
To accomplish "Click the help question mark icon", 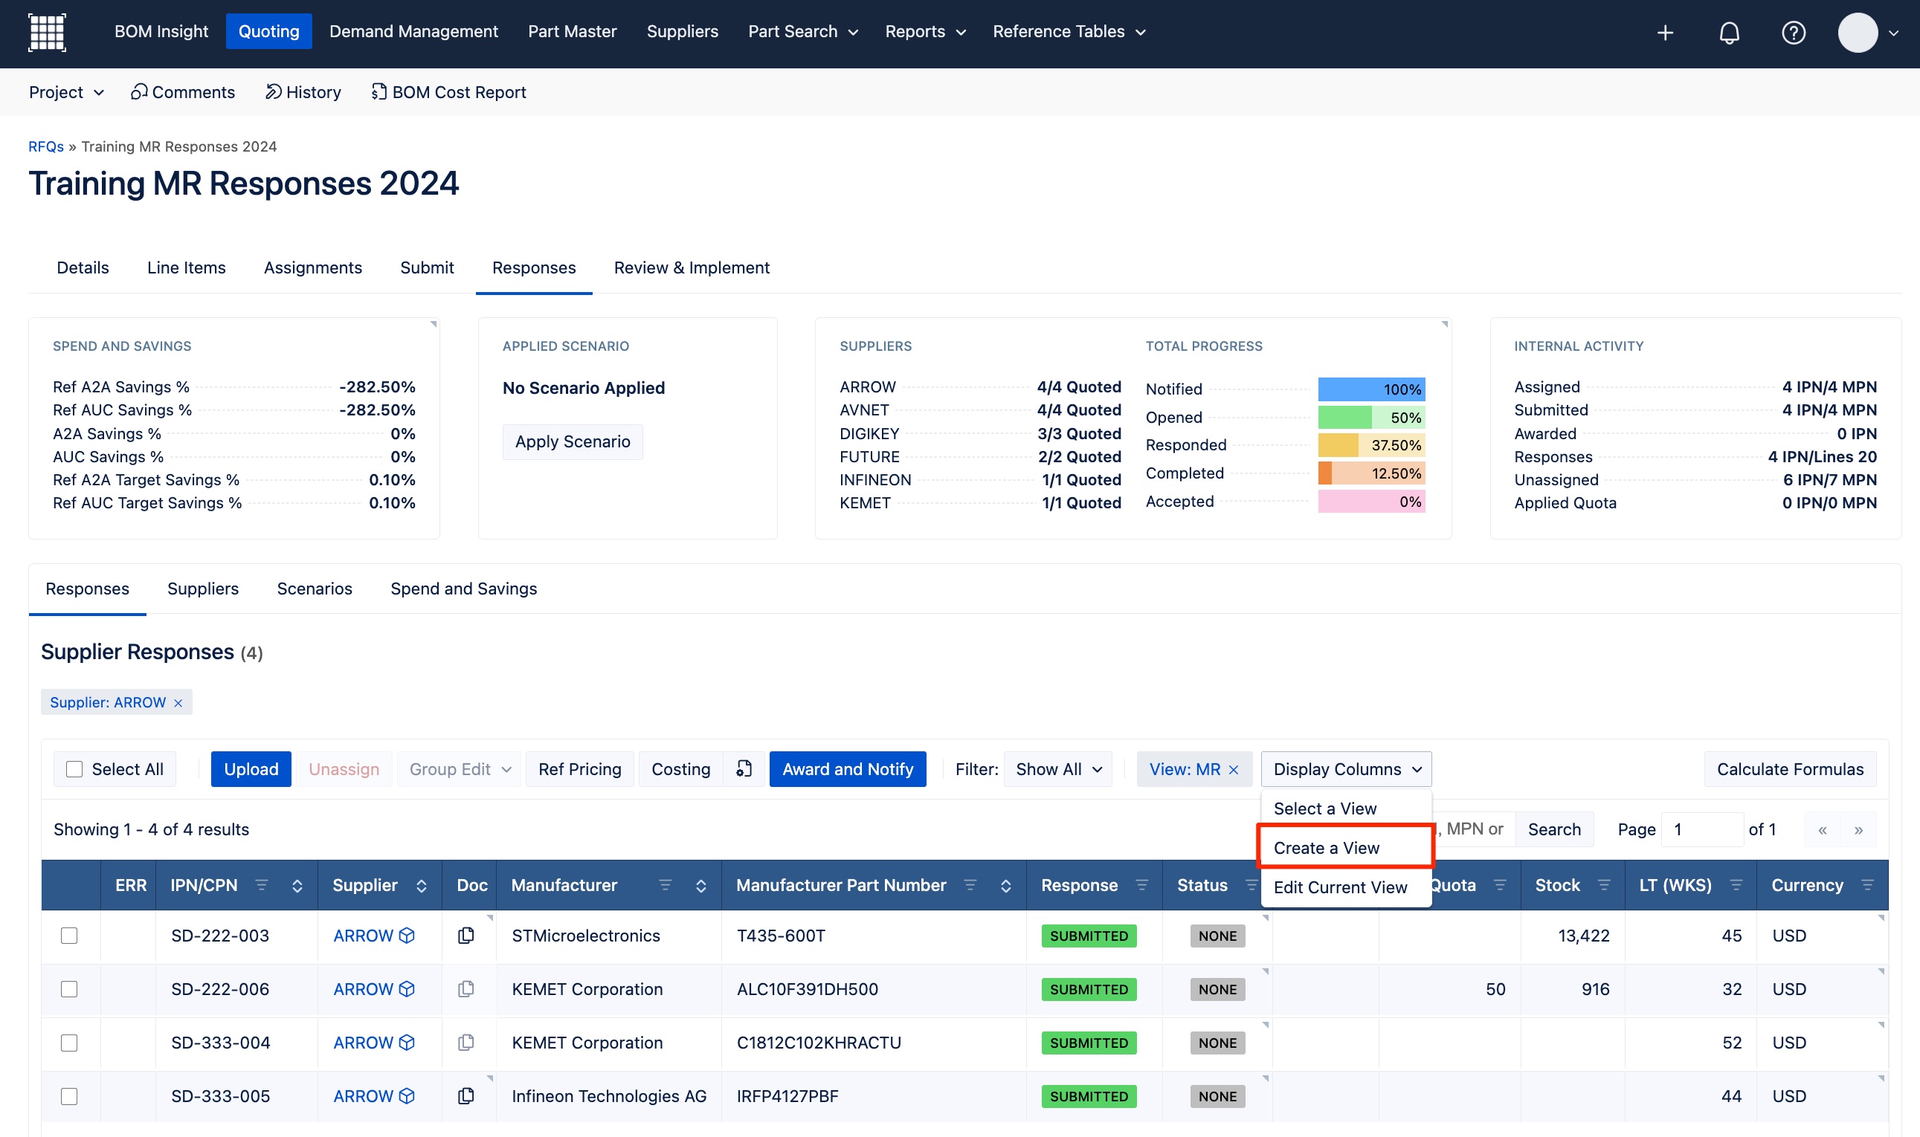I will pos(1793,33).
